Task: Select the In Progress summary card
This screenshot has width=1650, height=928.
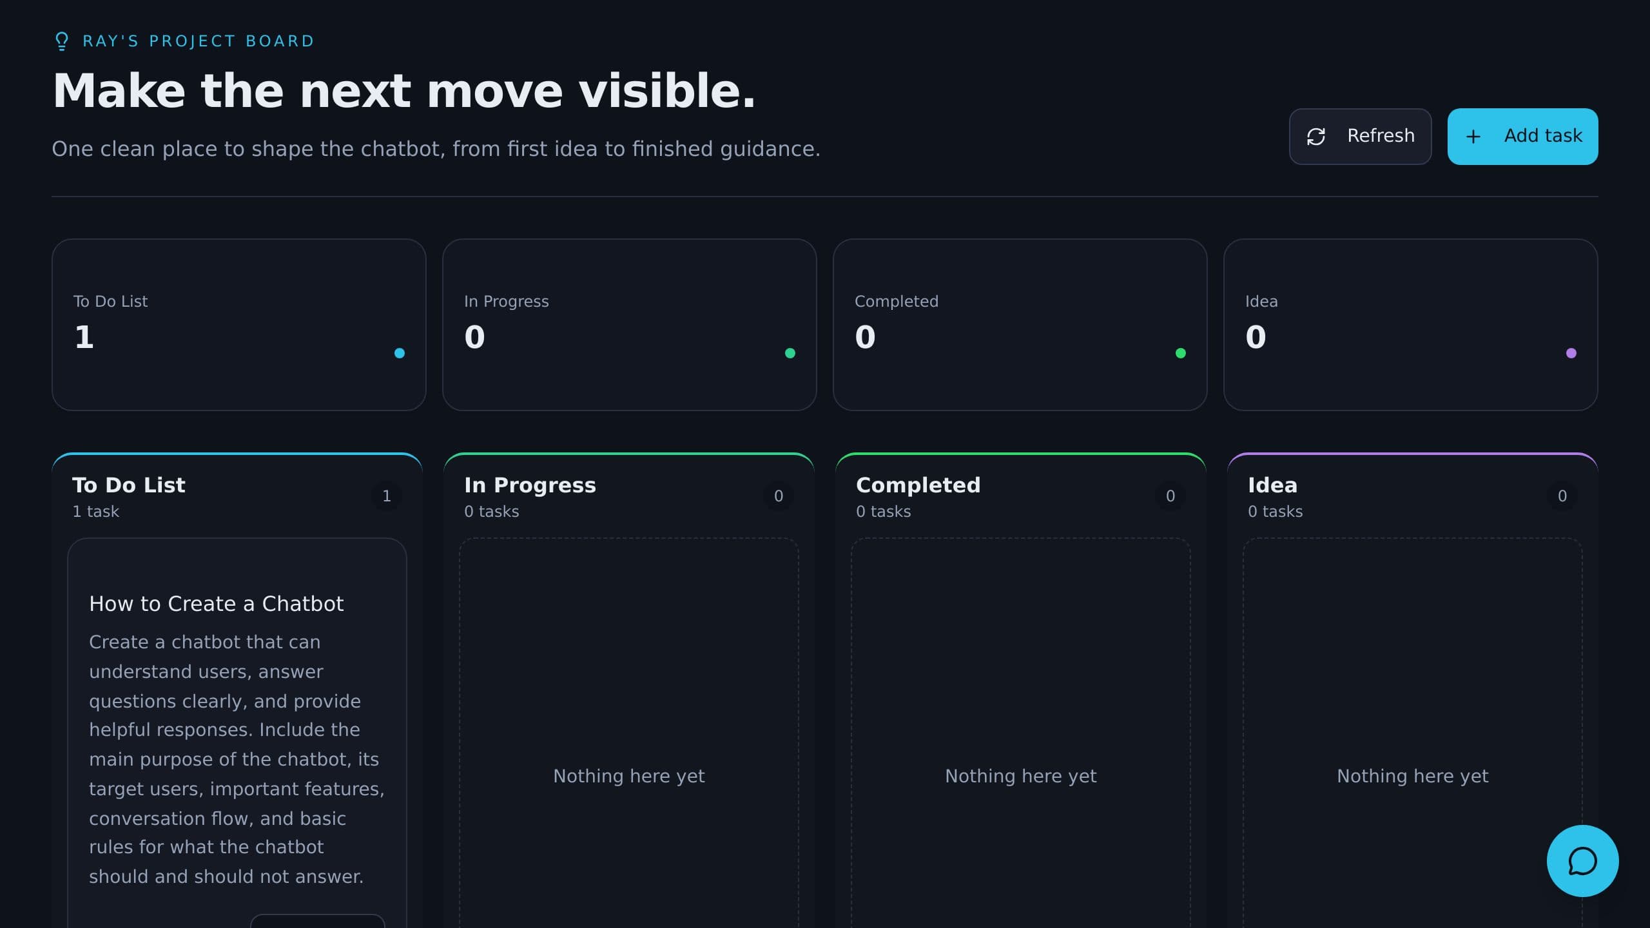Action: 629,325
